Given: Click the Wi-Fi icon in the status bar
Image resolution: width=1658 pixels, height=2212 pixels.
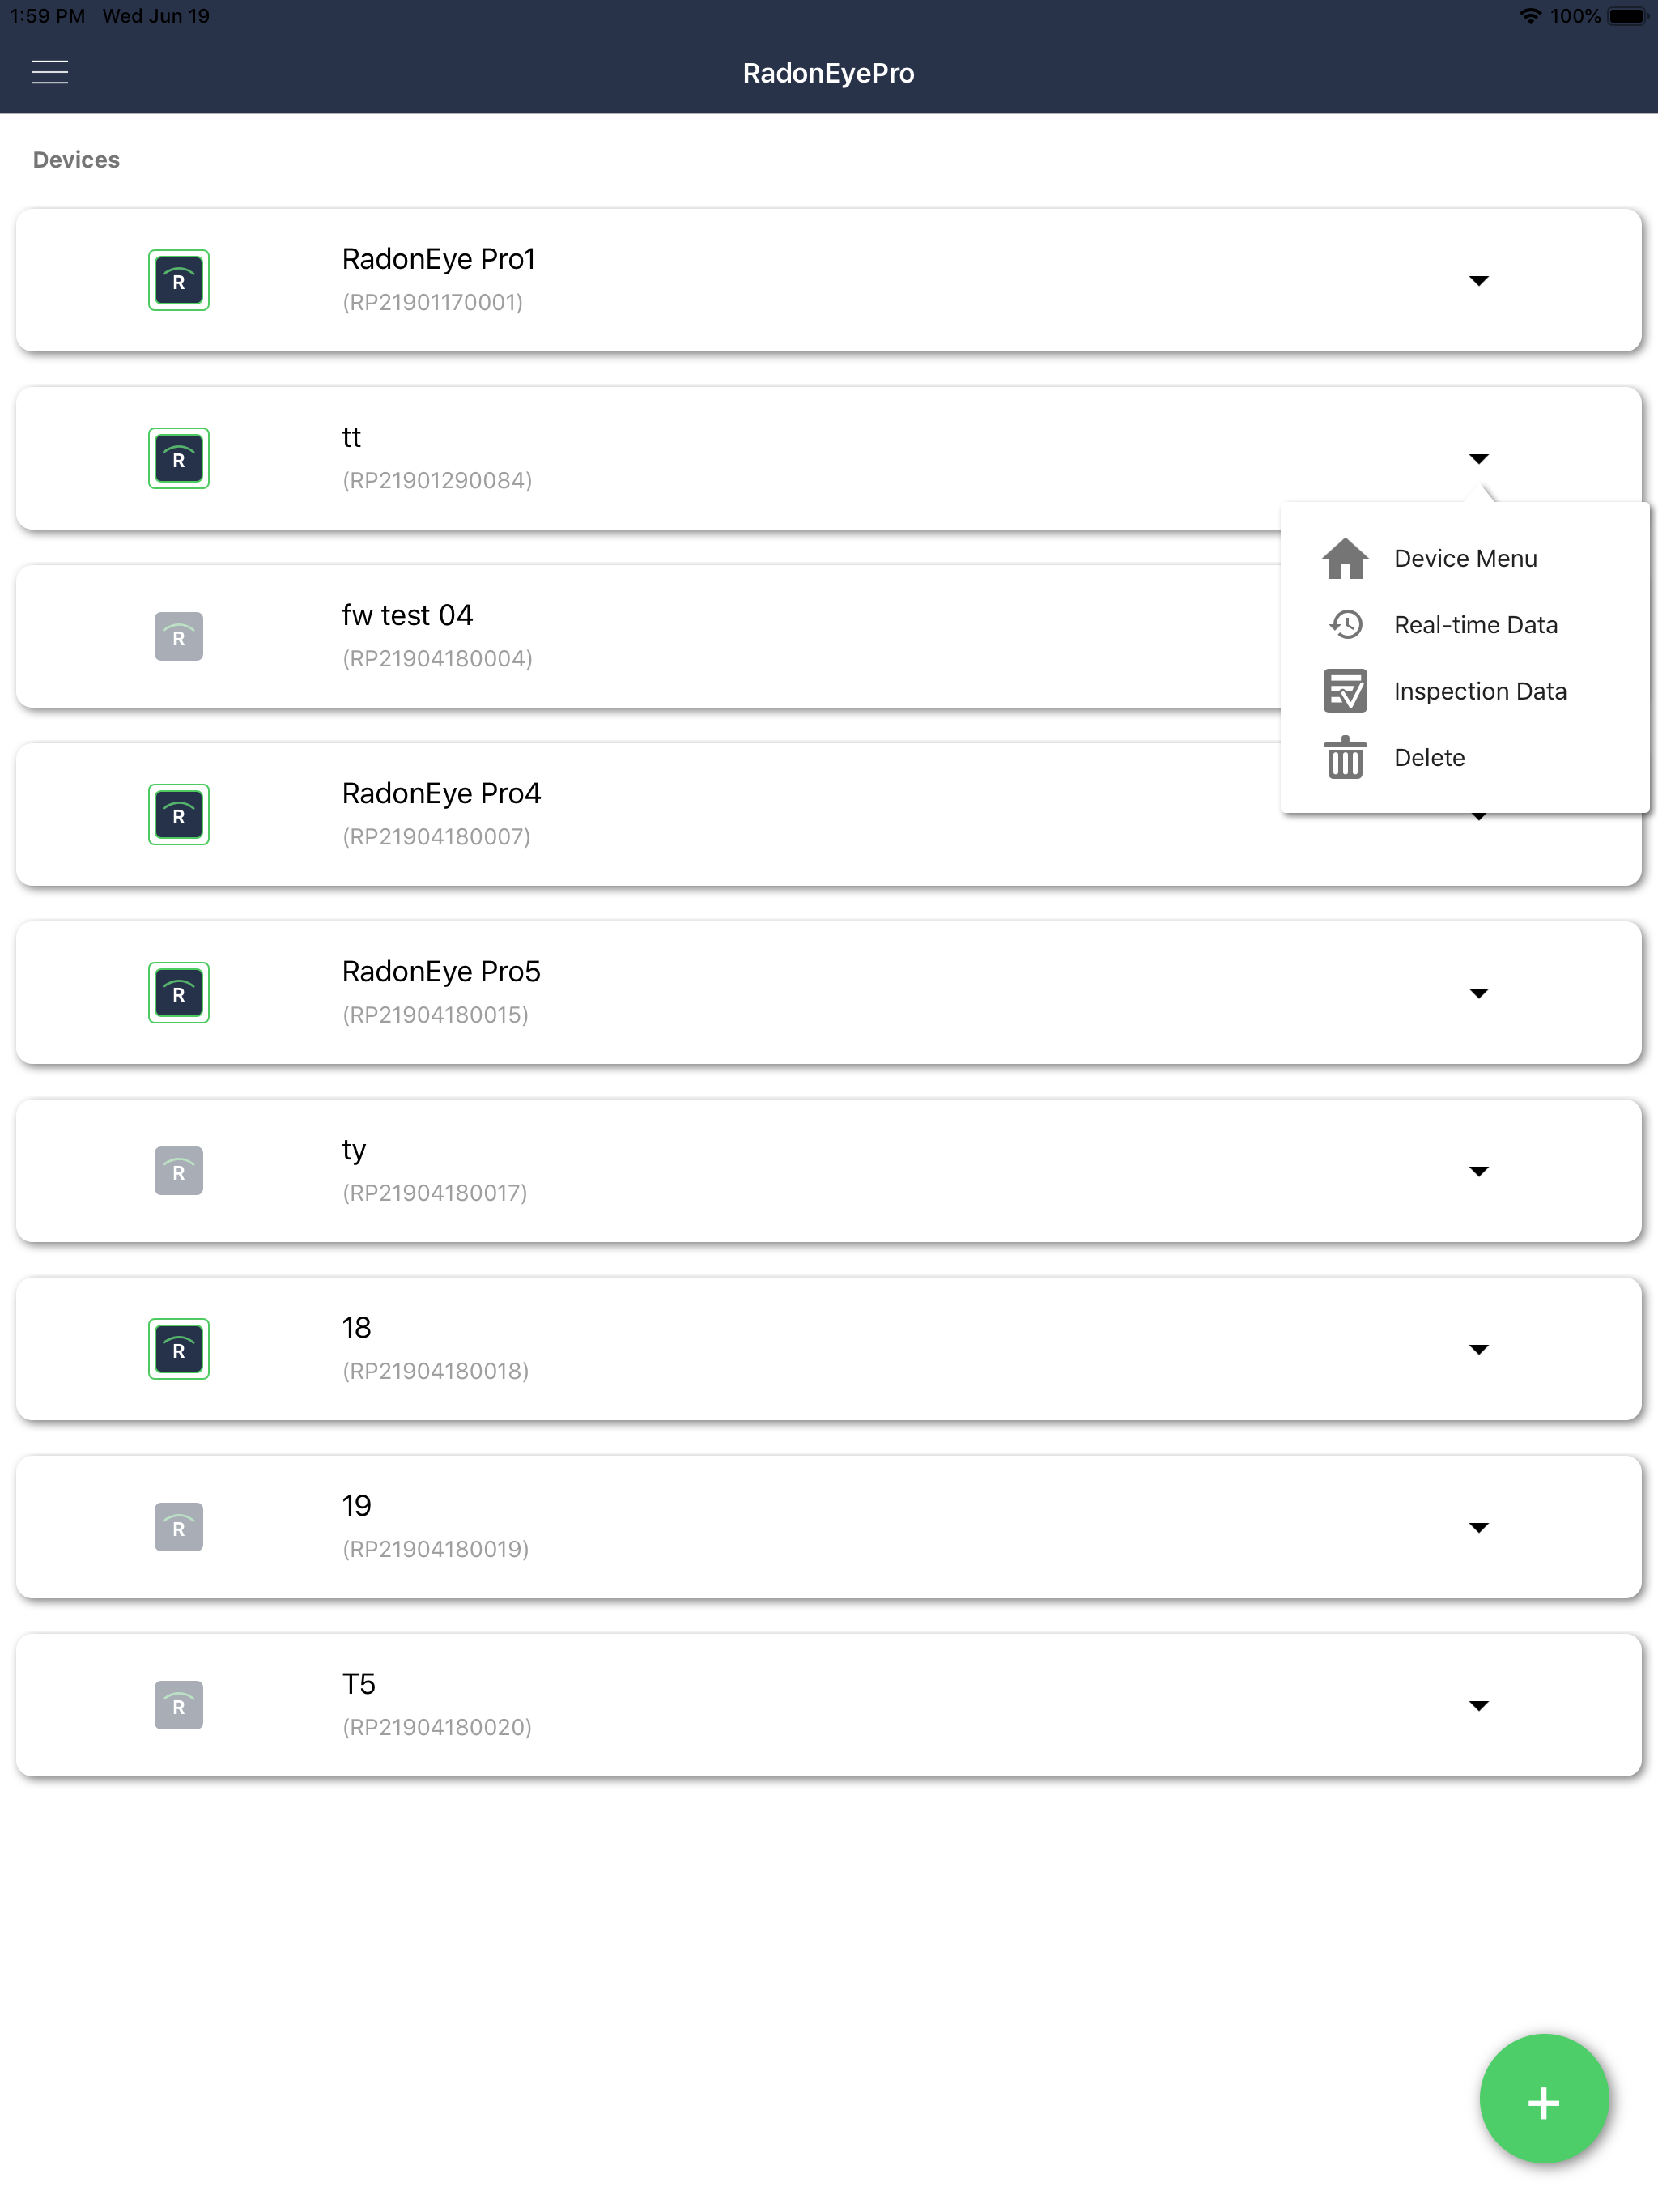Looking at the screenshot, I should click(1529, 16).
